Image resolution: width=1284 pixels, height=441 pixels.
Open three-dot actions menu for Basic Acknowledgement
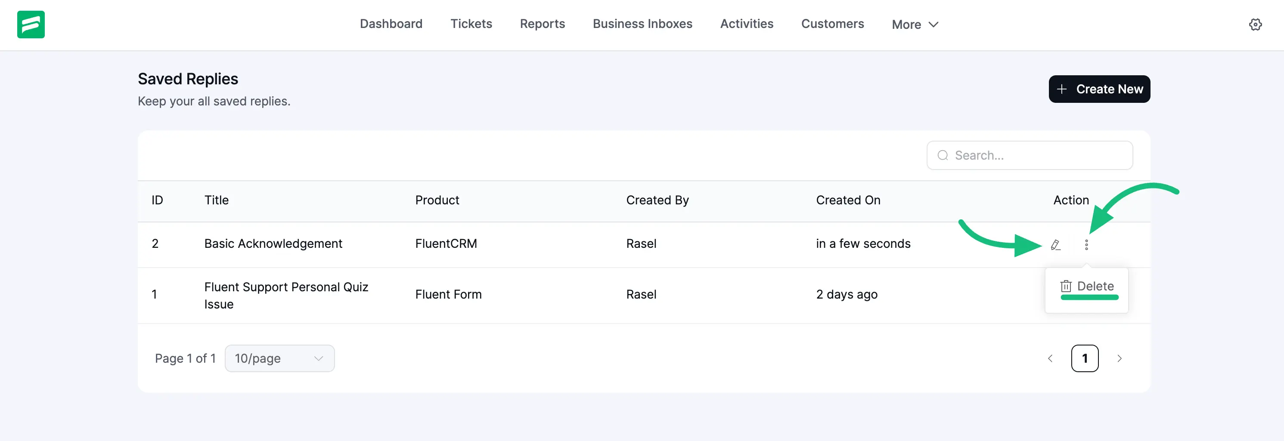(1086, 245)
